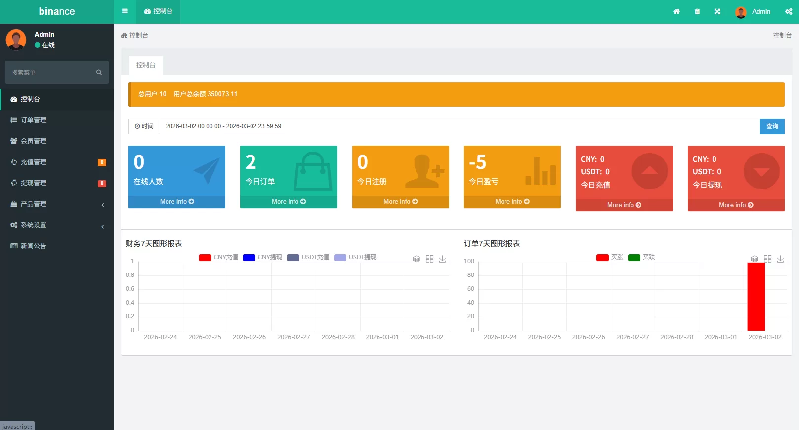Open the Admin user dropdown
Viewport: 799px width, 430px height.
(x=753, y=12)
